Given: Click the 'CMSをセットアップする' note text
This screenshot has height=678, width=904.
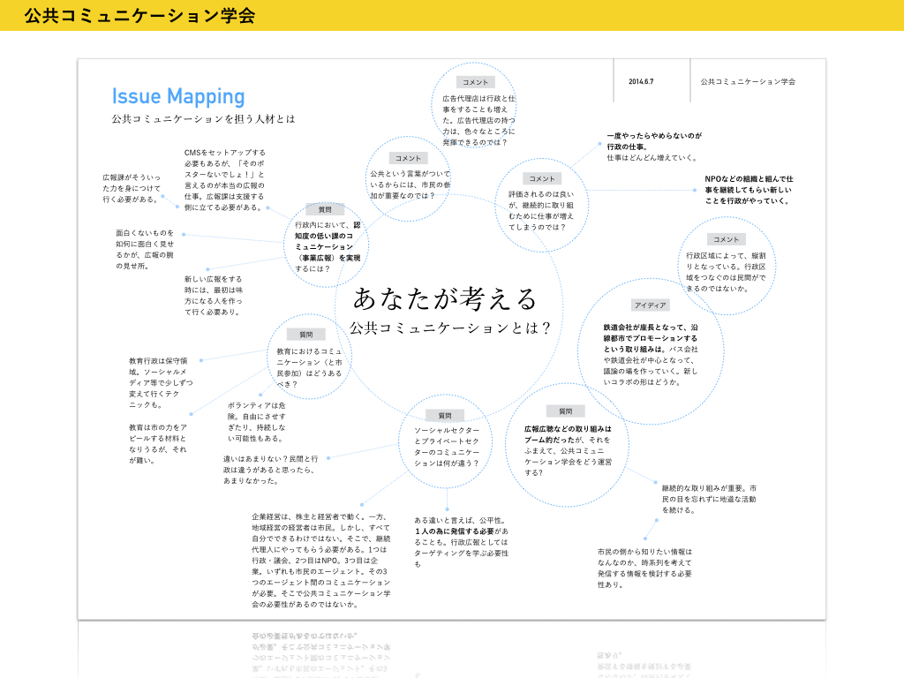Looking at the screenshot, I should coord(224,179).
